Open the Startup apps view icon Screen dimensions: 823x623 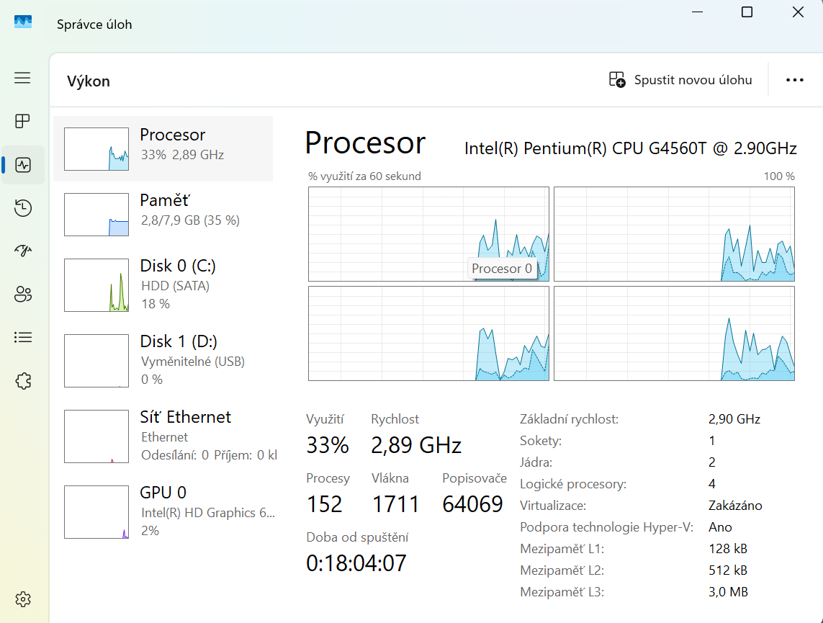click(22, 251)
